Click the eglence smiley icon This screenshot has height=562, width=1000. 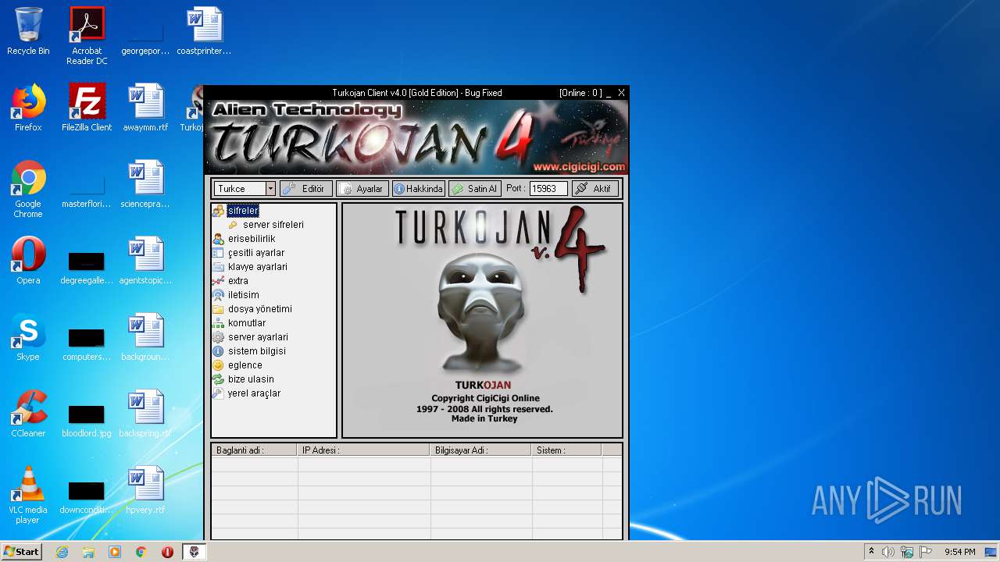tap(218, 365)
